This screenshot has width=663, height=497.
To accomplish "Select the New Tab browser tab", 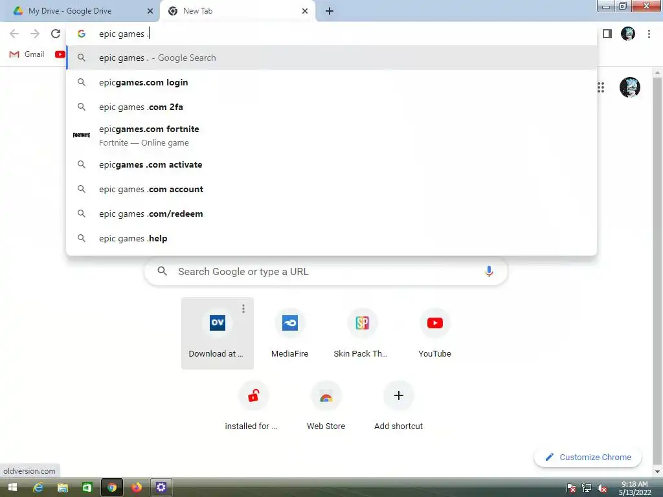I will coord(237,11).
